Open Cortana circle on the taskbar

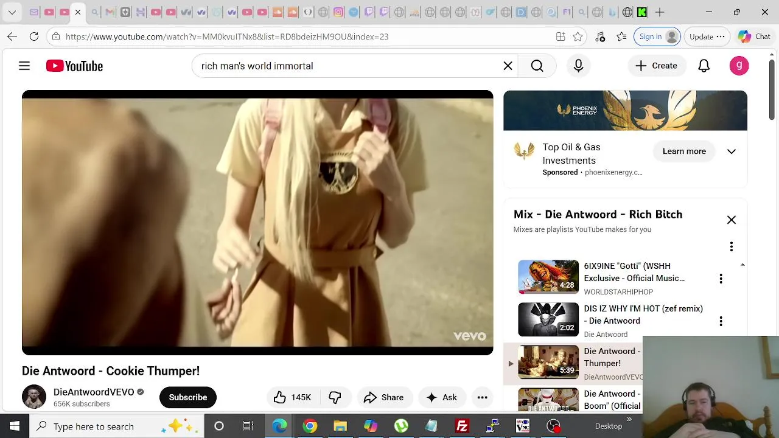click(x=219, y=426)
